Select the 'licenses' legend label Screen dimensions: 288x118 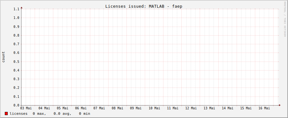pos(19,114)
